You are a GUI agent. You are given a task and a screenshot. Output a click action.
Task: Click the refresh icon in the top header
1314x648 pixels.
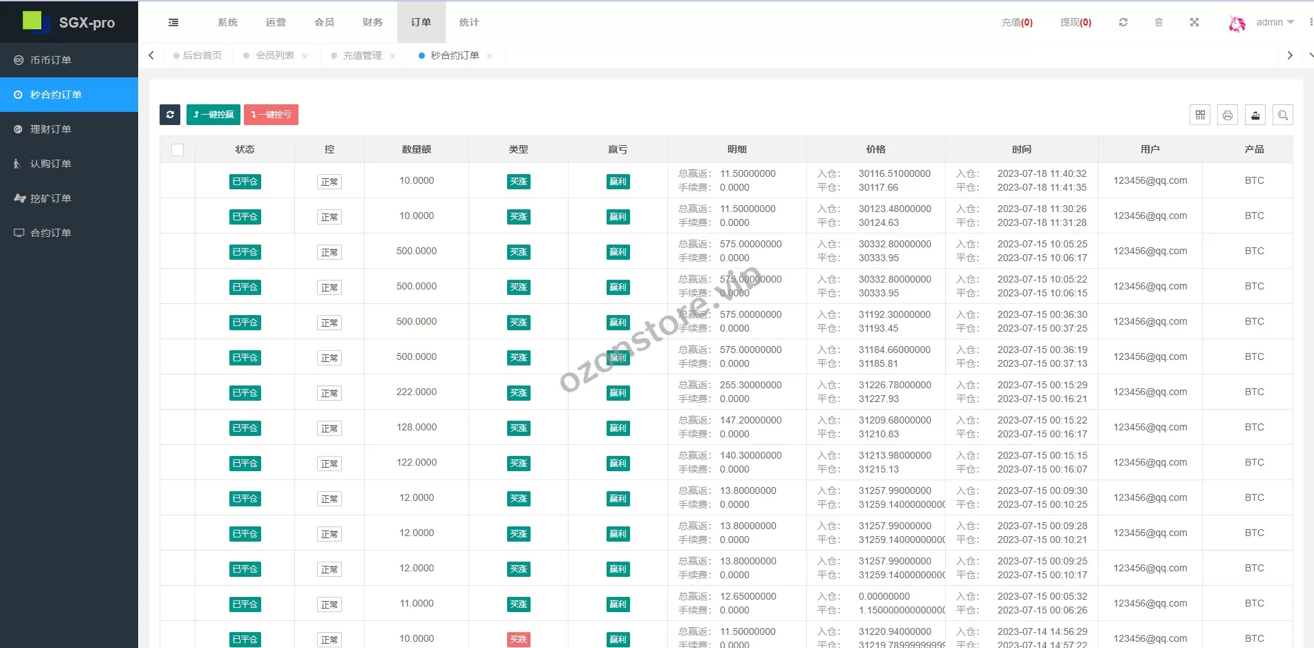pos(1123,22)
